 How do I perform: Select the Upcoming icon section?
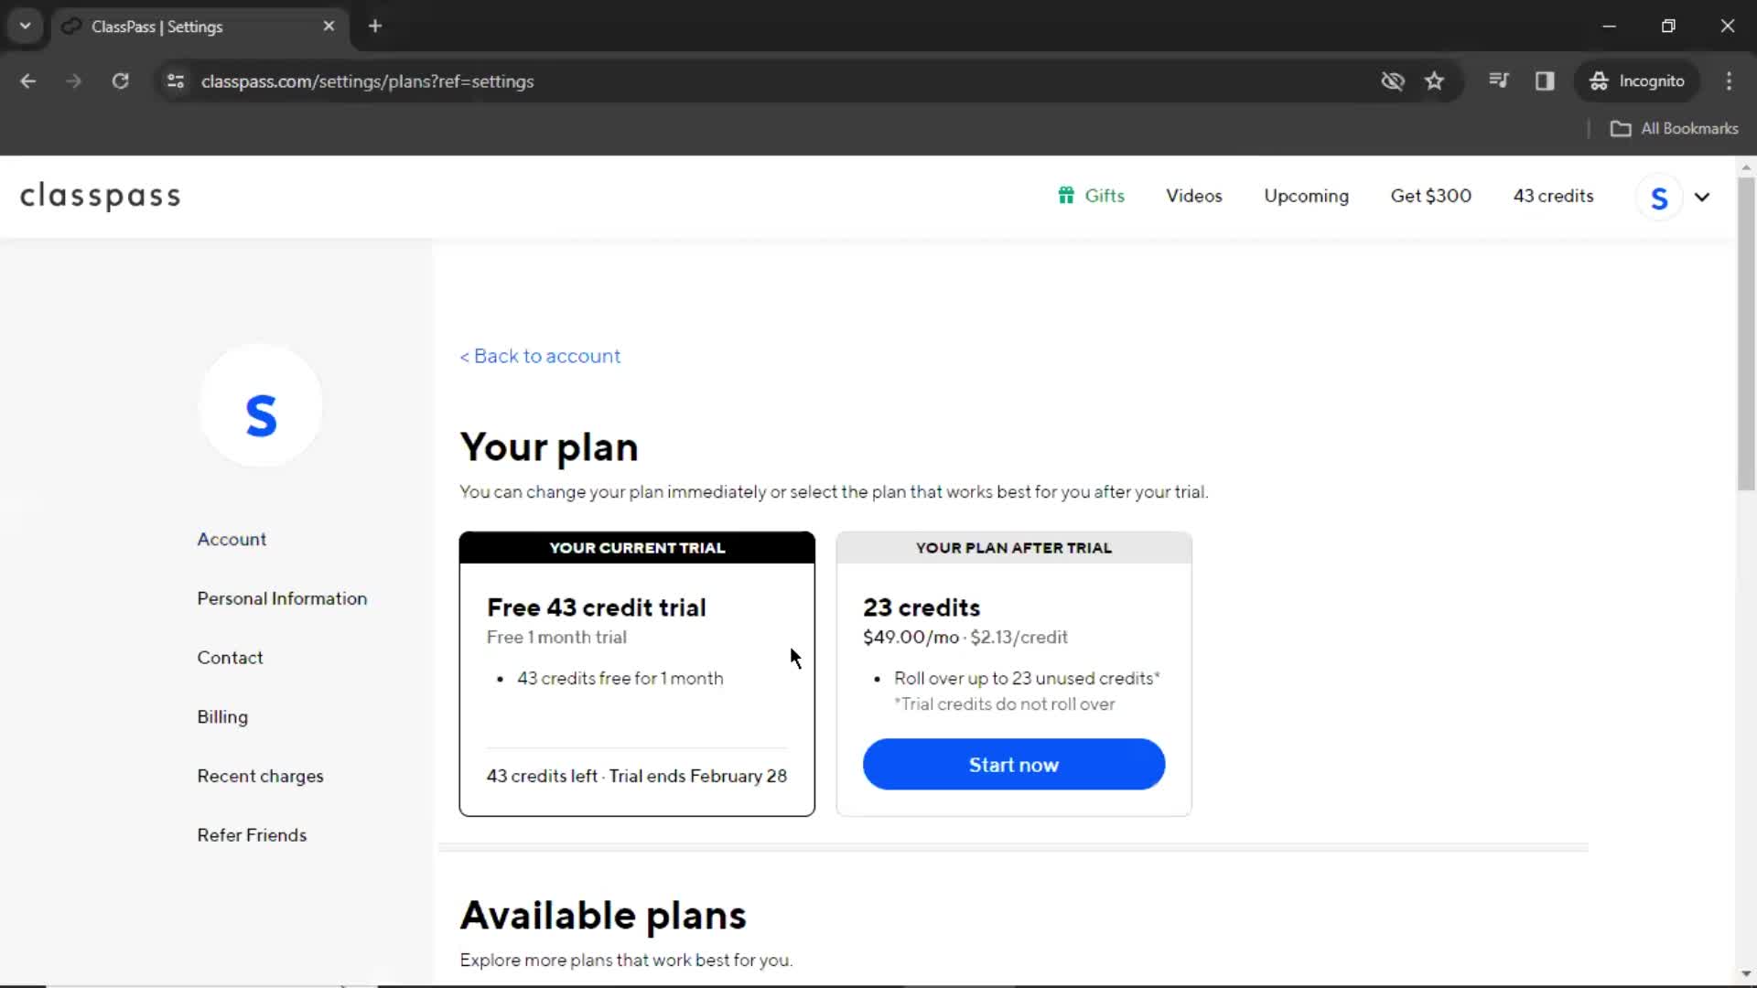click(x=1307, y=196)
